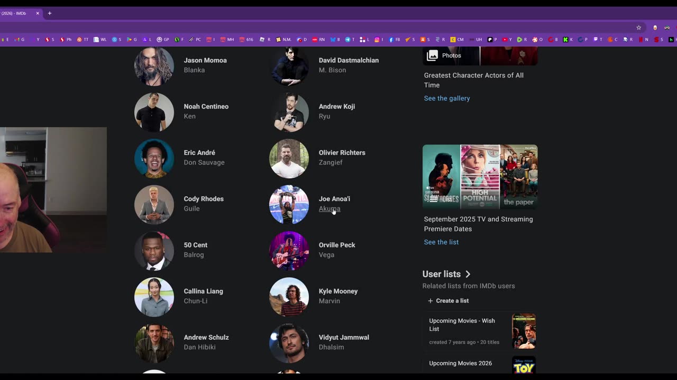Open the RN bookmark
Image resolution: width=677 pixels, height=380 pixels.
click(x=318, y=40)
